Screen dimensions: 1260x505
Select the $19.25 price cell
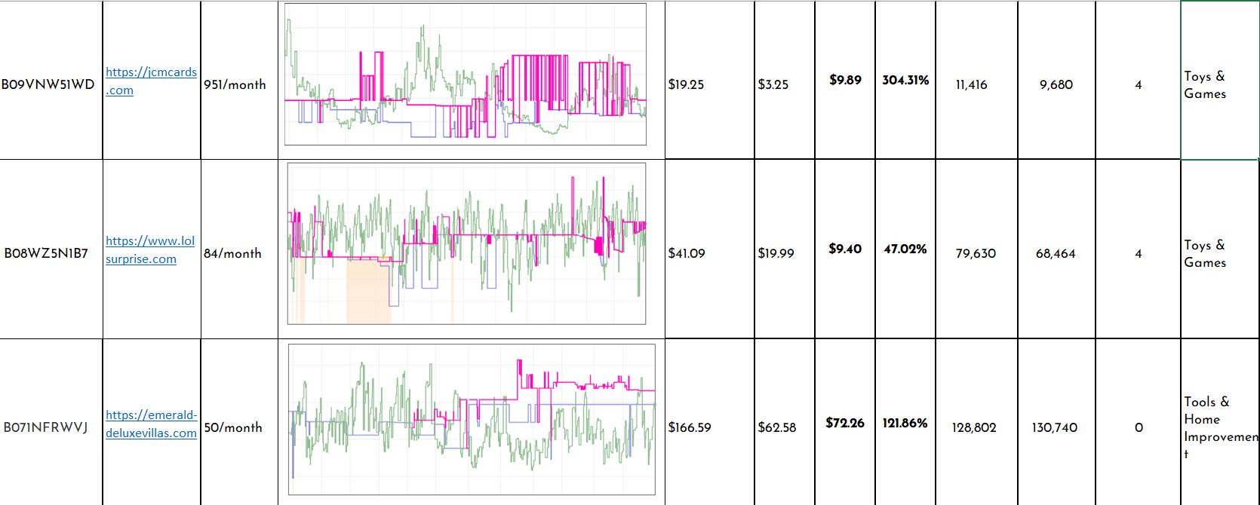pyautogui.click(x=709, y=80)
